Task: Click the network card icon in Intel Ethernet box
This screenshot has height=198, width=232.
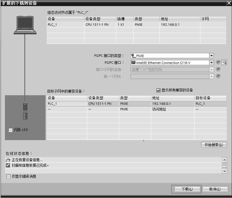Action: (133, 63)
